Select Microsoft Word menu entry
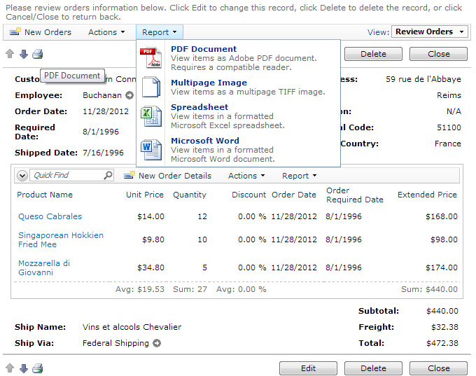Viewport: 476px width, 376px height. 238,149
